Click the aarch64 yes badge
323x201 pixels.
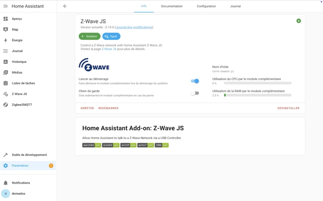pos(92,145)
